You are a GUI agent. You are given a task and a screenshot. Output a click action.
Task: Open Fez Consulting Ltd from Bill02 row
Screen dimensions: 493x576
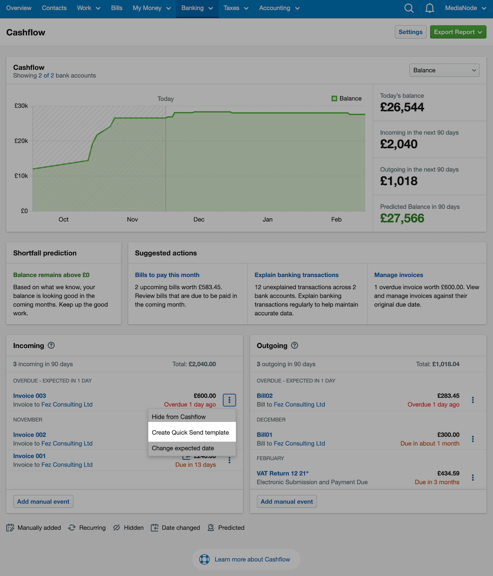(x=299, y=405)
